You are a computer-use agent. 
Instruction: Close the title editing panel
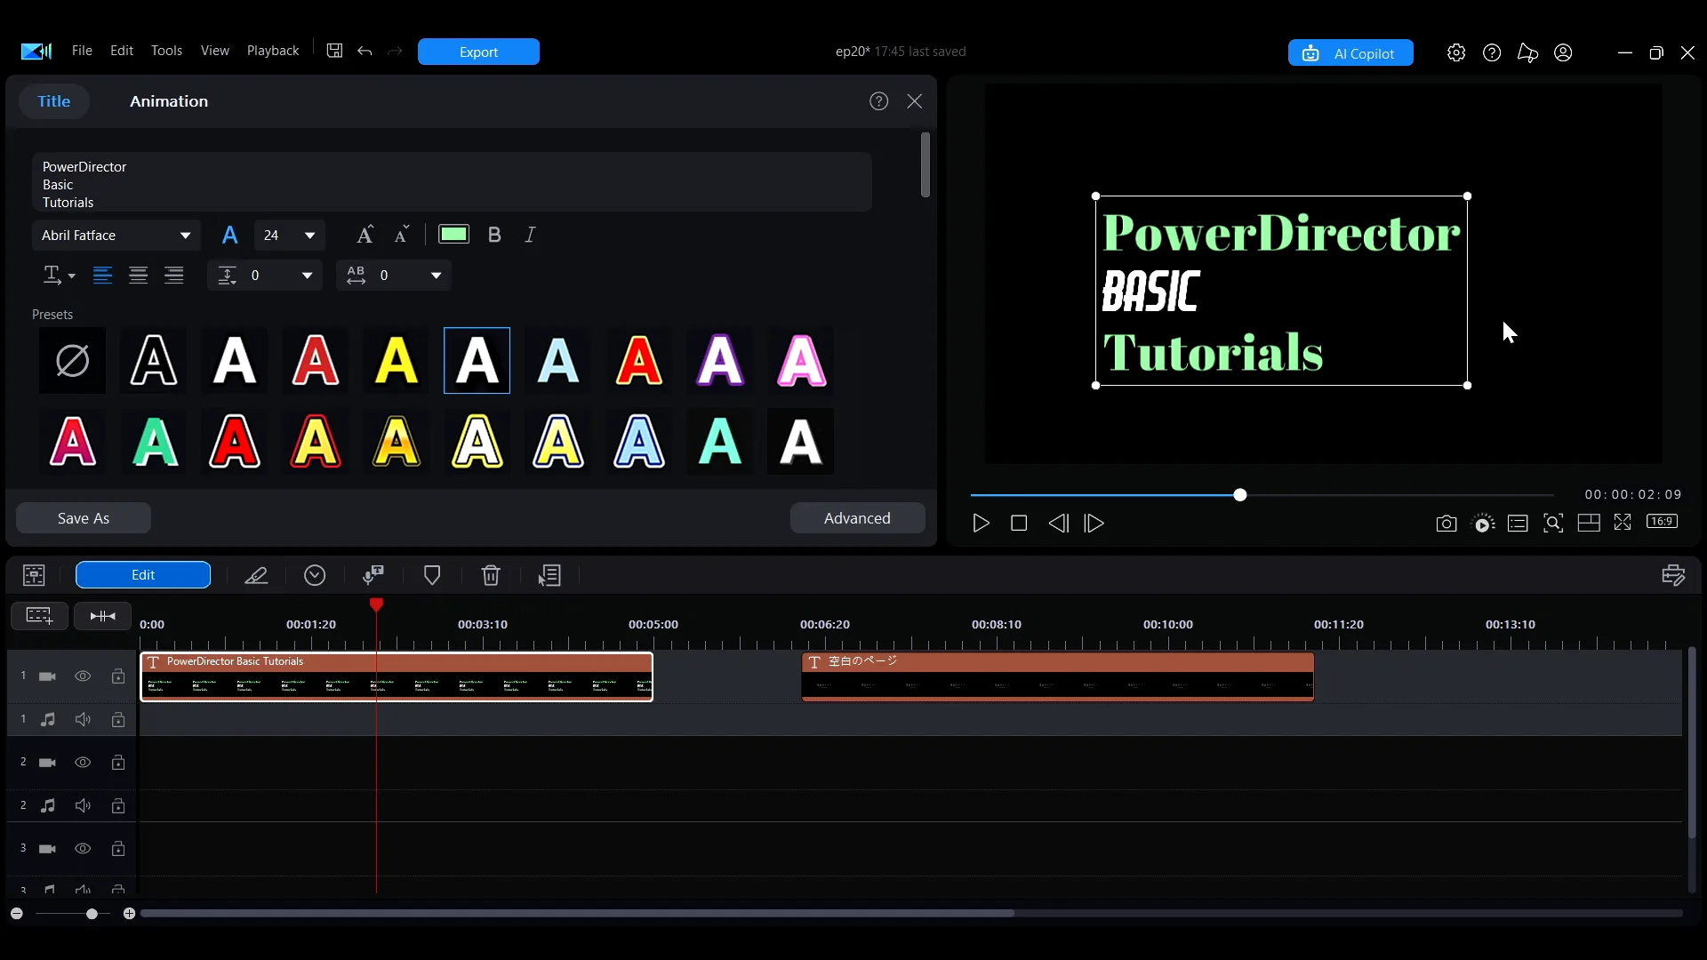tap(915, 101)
